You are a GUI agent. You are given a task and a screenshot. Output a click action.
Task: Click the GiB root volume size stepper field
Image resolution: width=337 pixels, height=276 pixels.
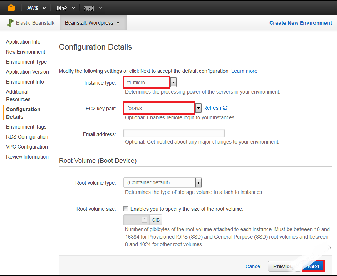[x=136, y=220]
